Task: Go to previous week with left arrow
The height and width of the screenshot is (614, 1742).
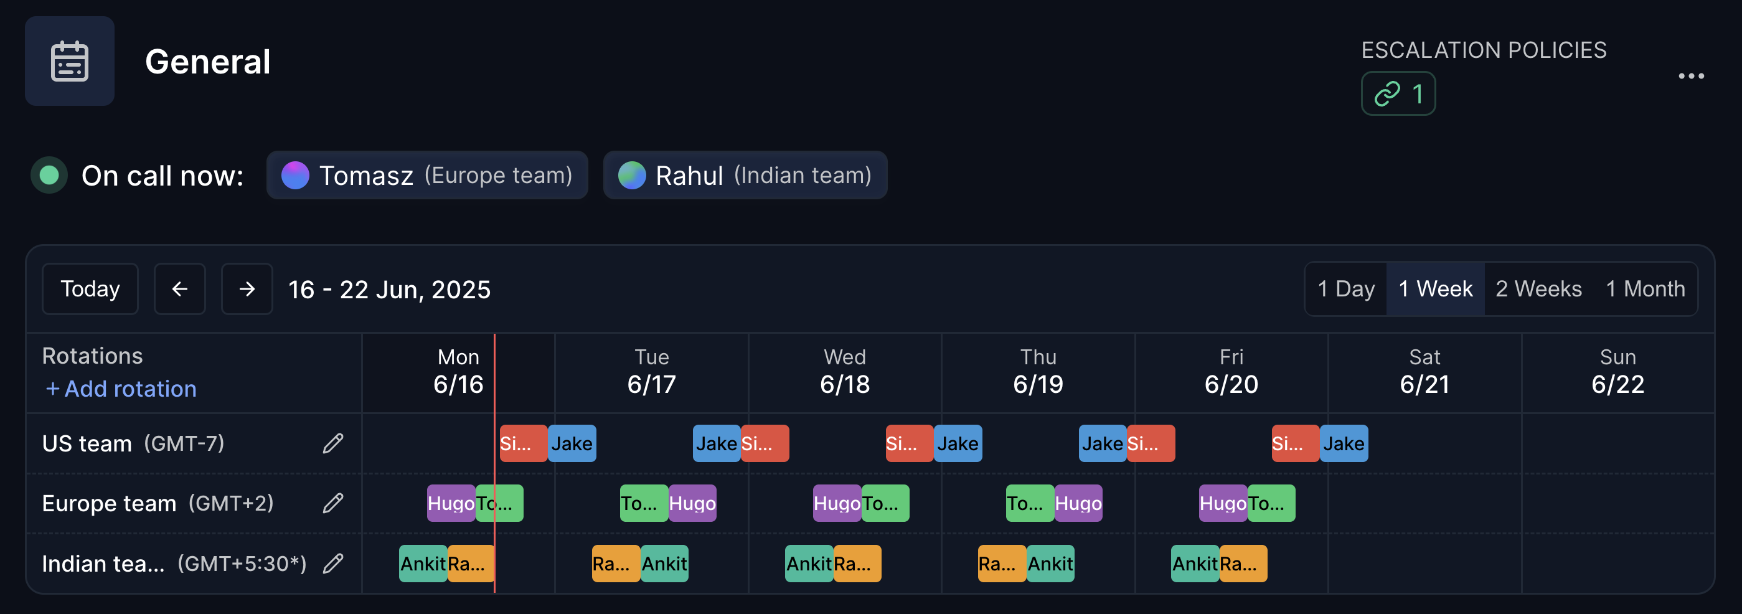Action: point(180,290)
